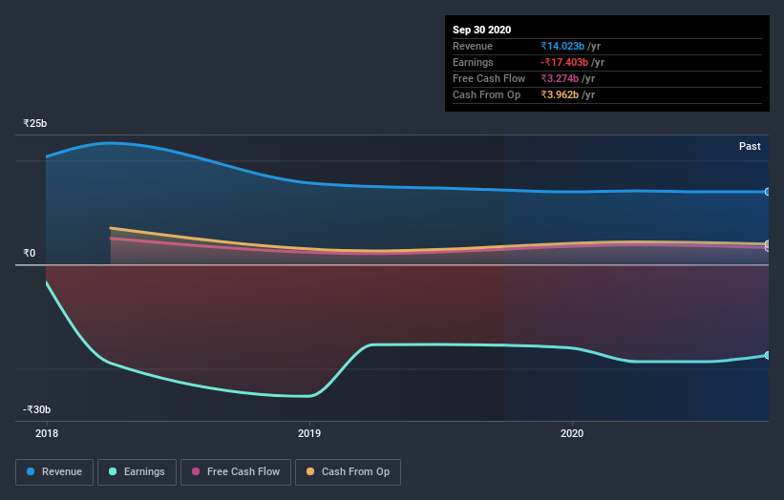Toggle the Revenue legend button
784x500 pixels.
[x=54, y=472]
